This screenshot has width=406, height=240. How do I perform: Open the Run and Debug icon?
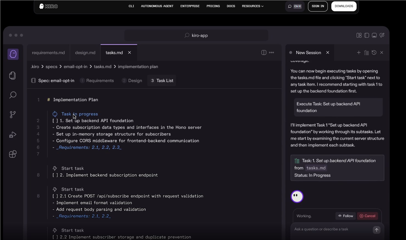coord(13,135)
